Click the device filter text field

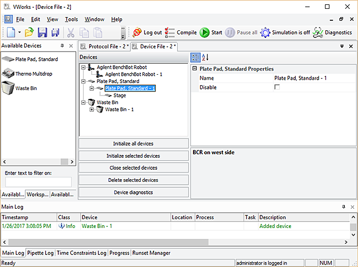(x=38, y=182)
